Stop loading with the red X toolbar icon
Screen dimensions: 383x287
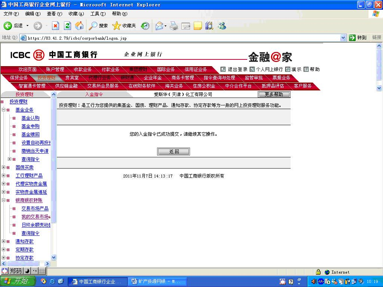[x=55, y=26]
